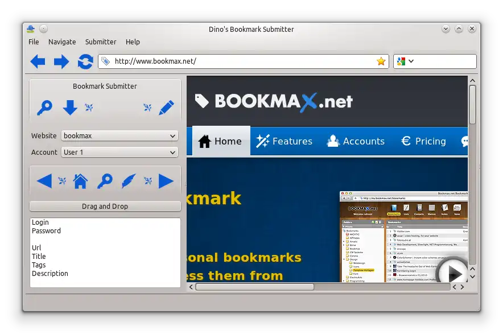Click the blue download arrow icon
The image size is (503, 334).
[70, 108]
